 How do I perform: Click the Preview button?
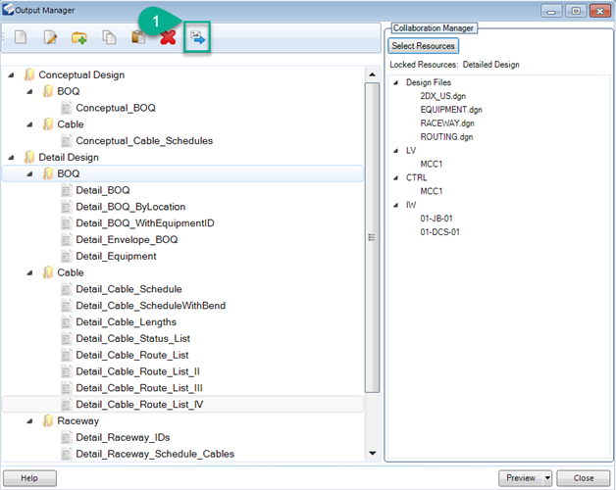[521, 478]
